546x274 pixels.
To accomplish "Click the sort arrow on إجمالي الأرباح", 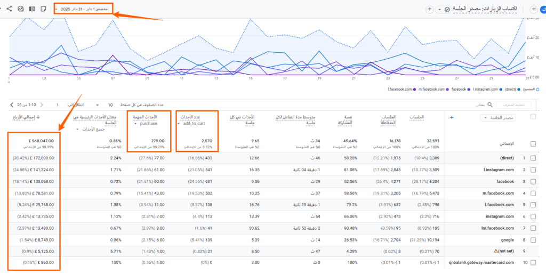I will (38, 117).
